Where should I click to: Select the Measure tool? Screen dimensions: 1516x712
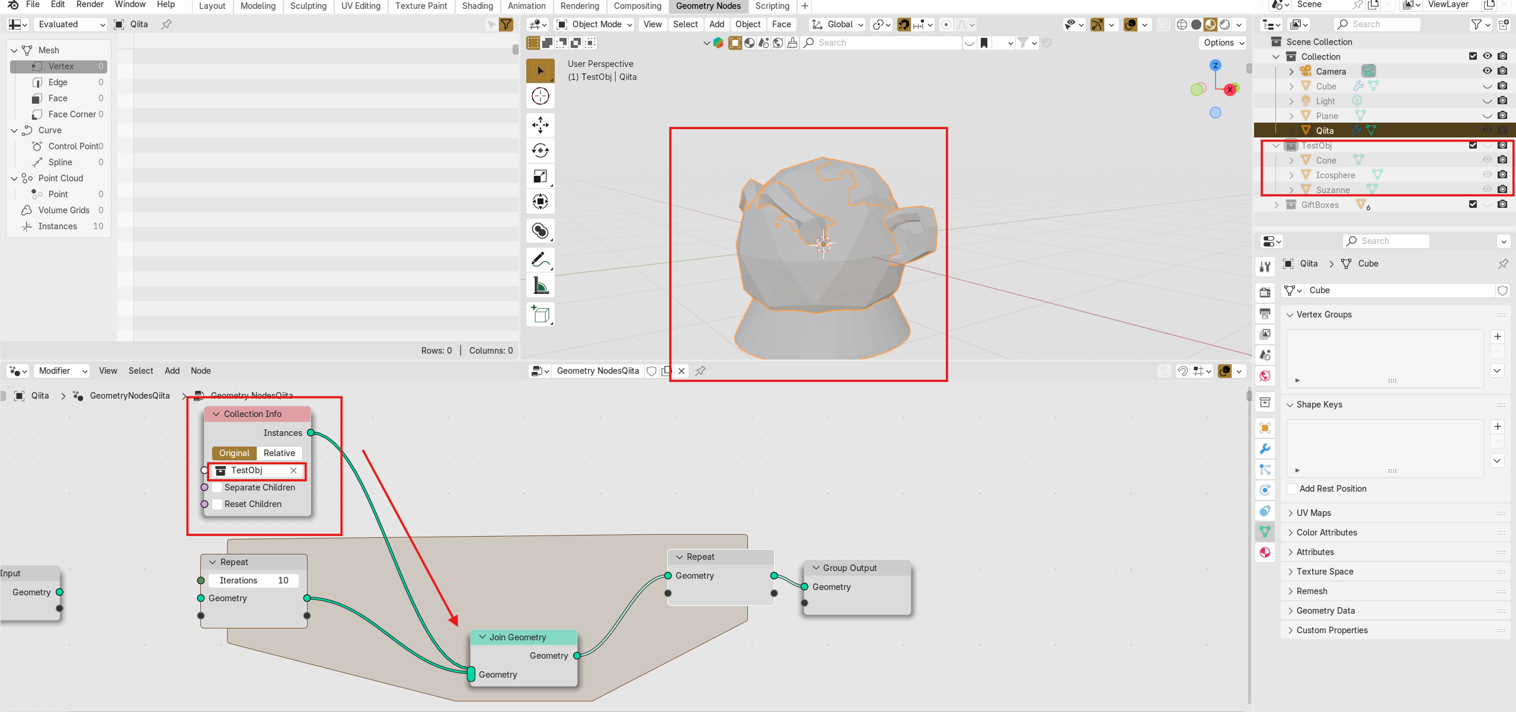(540, 286)
